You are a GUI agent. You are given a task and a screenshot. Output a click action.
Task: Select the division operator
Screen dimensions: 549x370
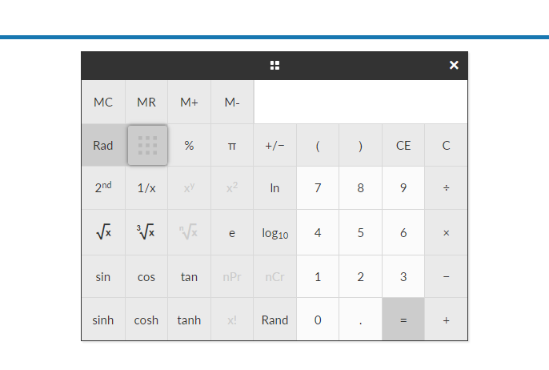point(446,188)
